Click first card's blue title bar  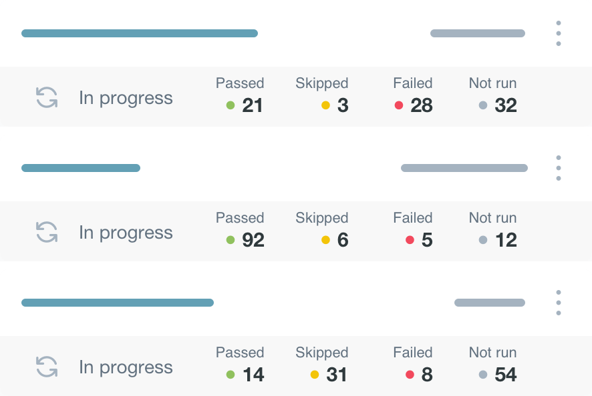[x=140, y=33]
